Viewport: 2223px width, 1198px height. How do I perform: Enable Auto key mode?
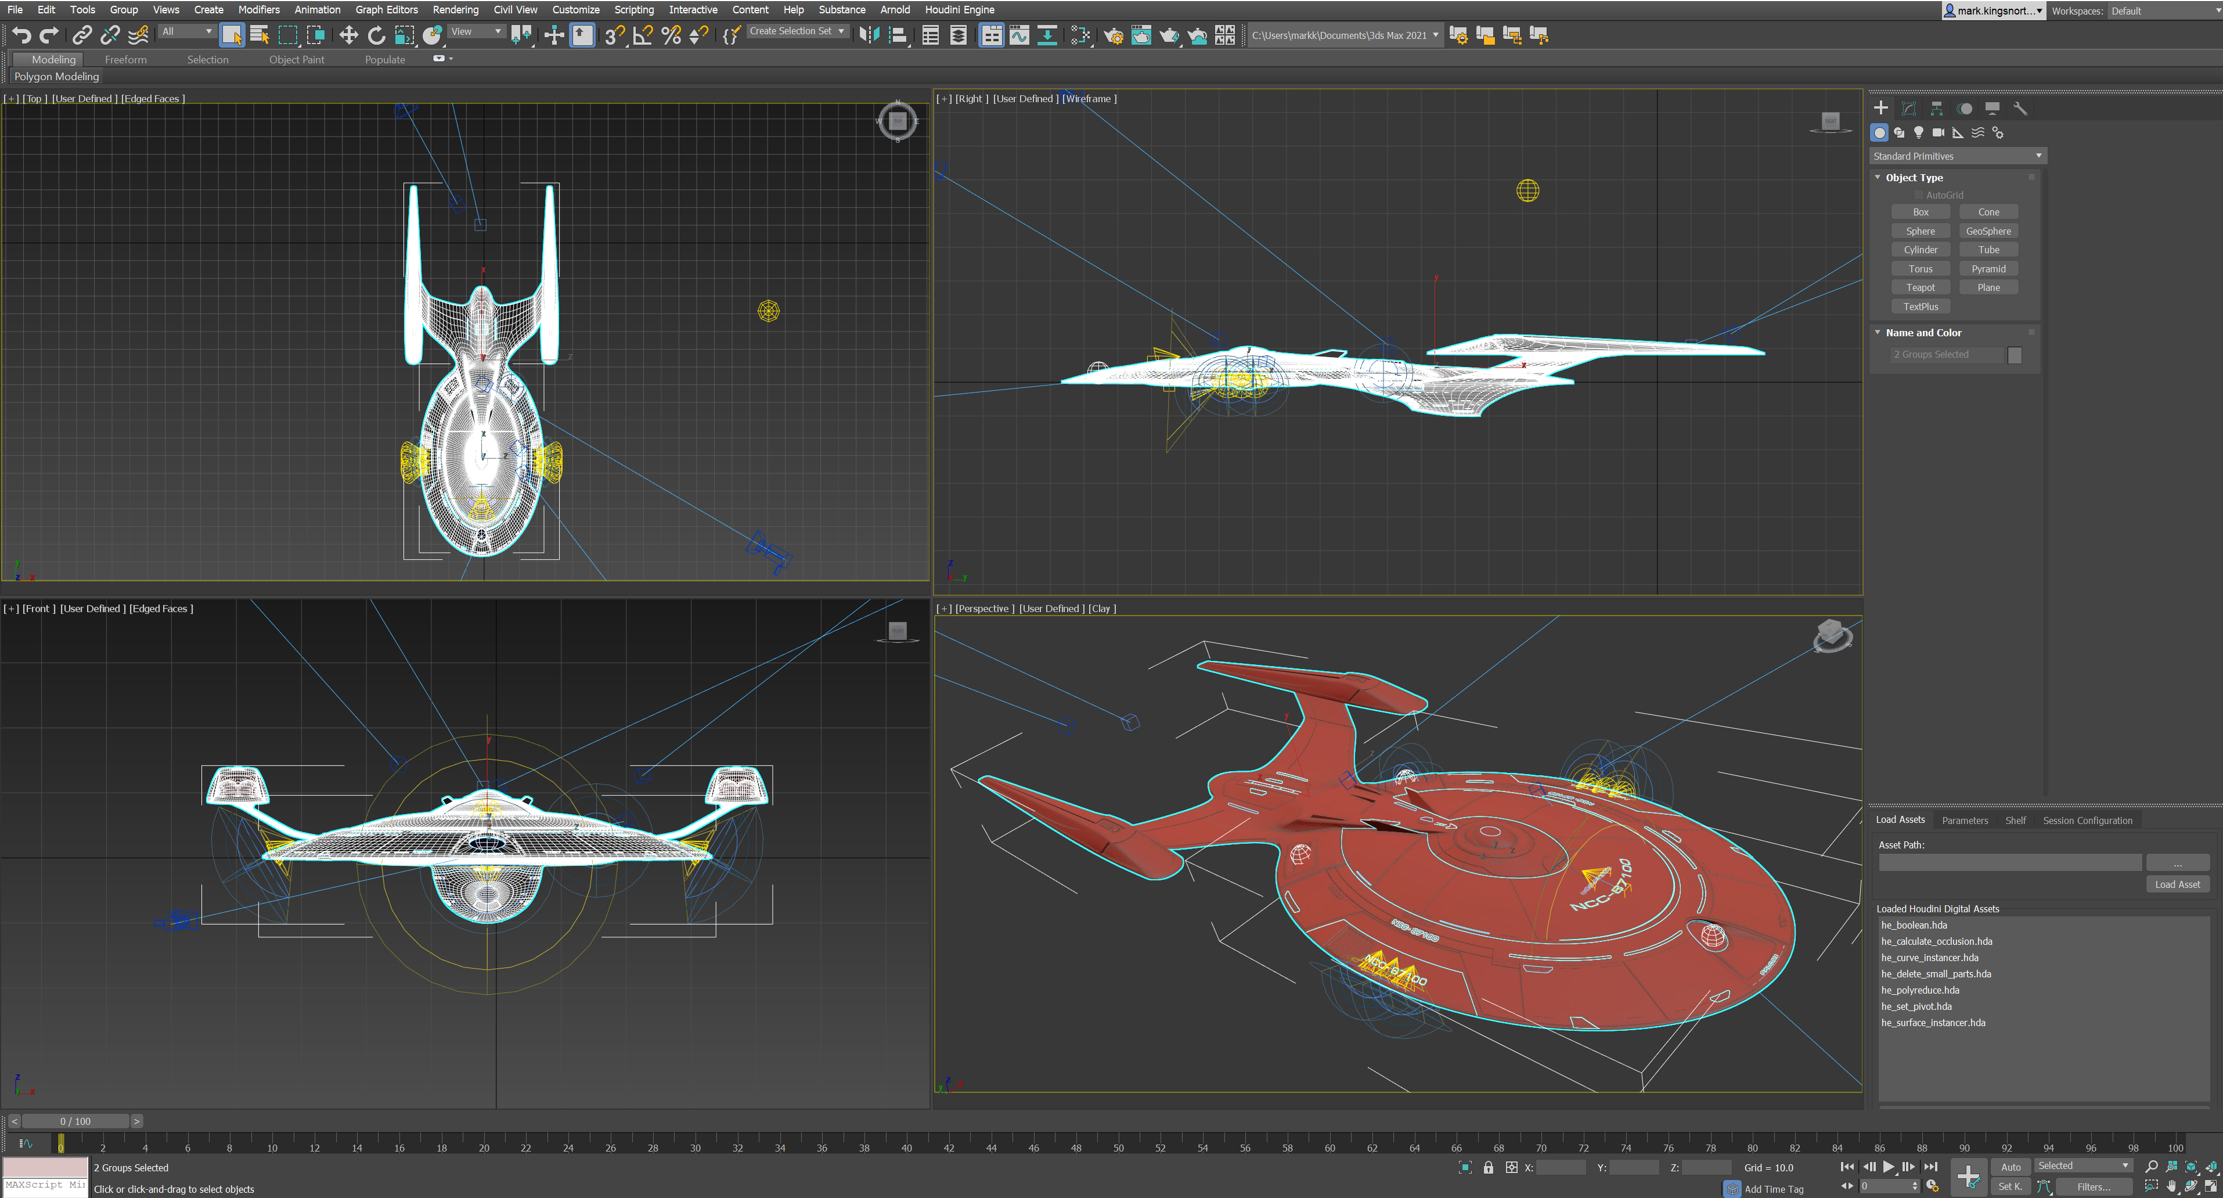coord(2011,1167)
